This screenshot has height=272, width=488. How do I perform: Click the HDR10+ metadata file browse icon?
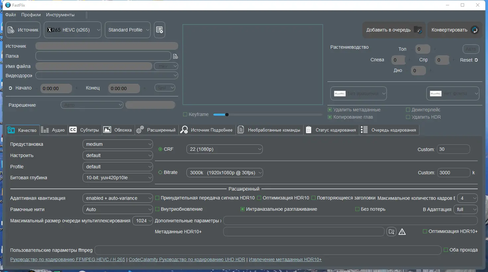click(391, 232)
